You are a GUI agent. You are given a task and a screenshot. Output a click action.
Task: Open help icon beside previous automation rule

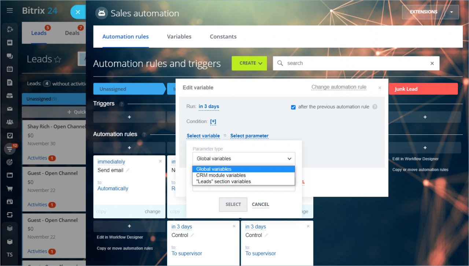tap(375, 107)
